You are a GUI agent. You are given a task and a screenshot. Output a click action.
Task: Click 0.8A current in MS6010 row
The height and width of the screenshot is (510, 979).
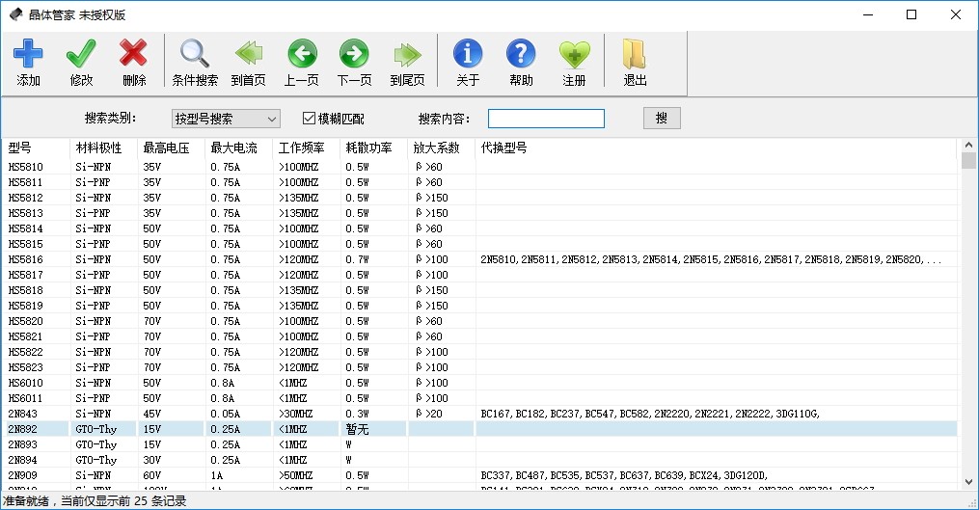(222, 383)
